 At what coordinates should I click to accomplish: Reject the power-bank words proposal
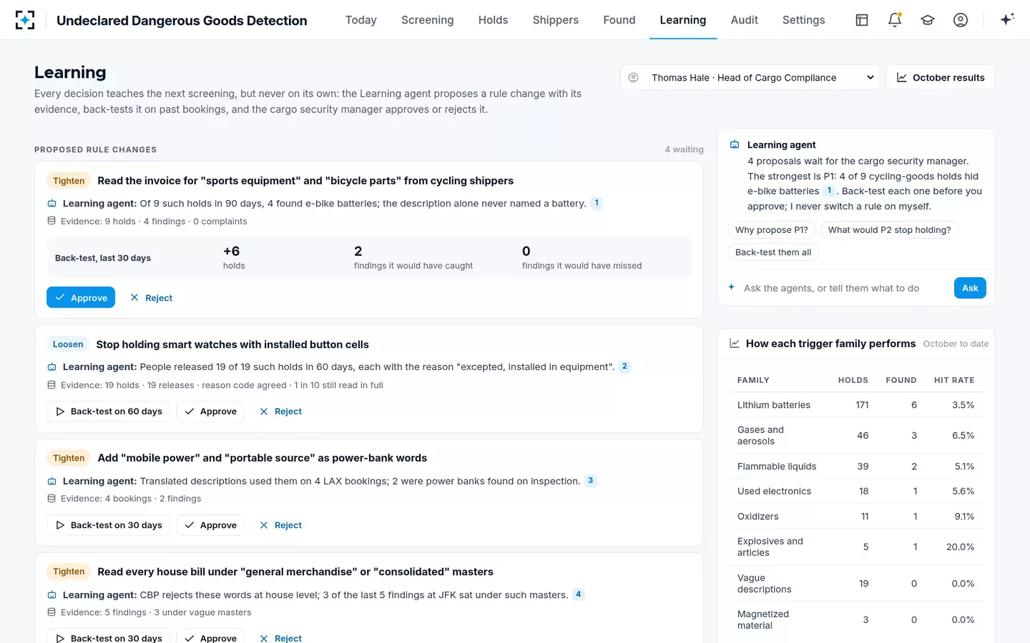(280, 525)
